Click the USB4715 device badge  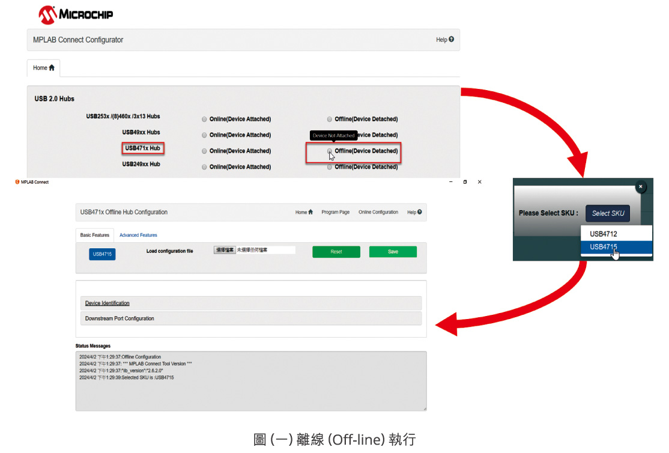(101, 254)
